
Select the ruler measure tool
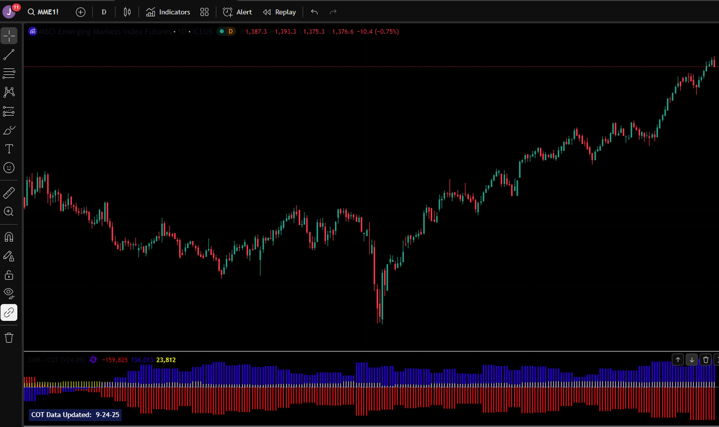pos(9,193)
